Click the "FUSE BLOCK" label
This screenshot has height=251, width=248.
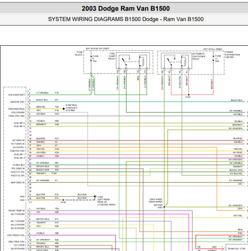pyautogui.click(x=79, y=53)
